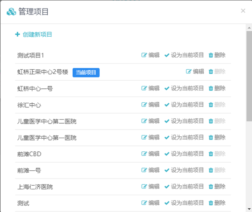The image size is (252, 212).
Task: Click the vertical scrollbar thumb
Action: click(249, 76)
